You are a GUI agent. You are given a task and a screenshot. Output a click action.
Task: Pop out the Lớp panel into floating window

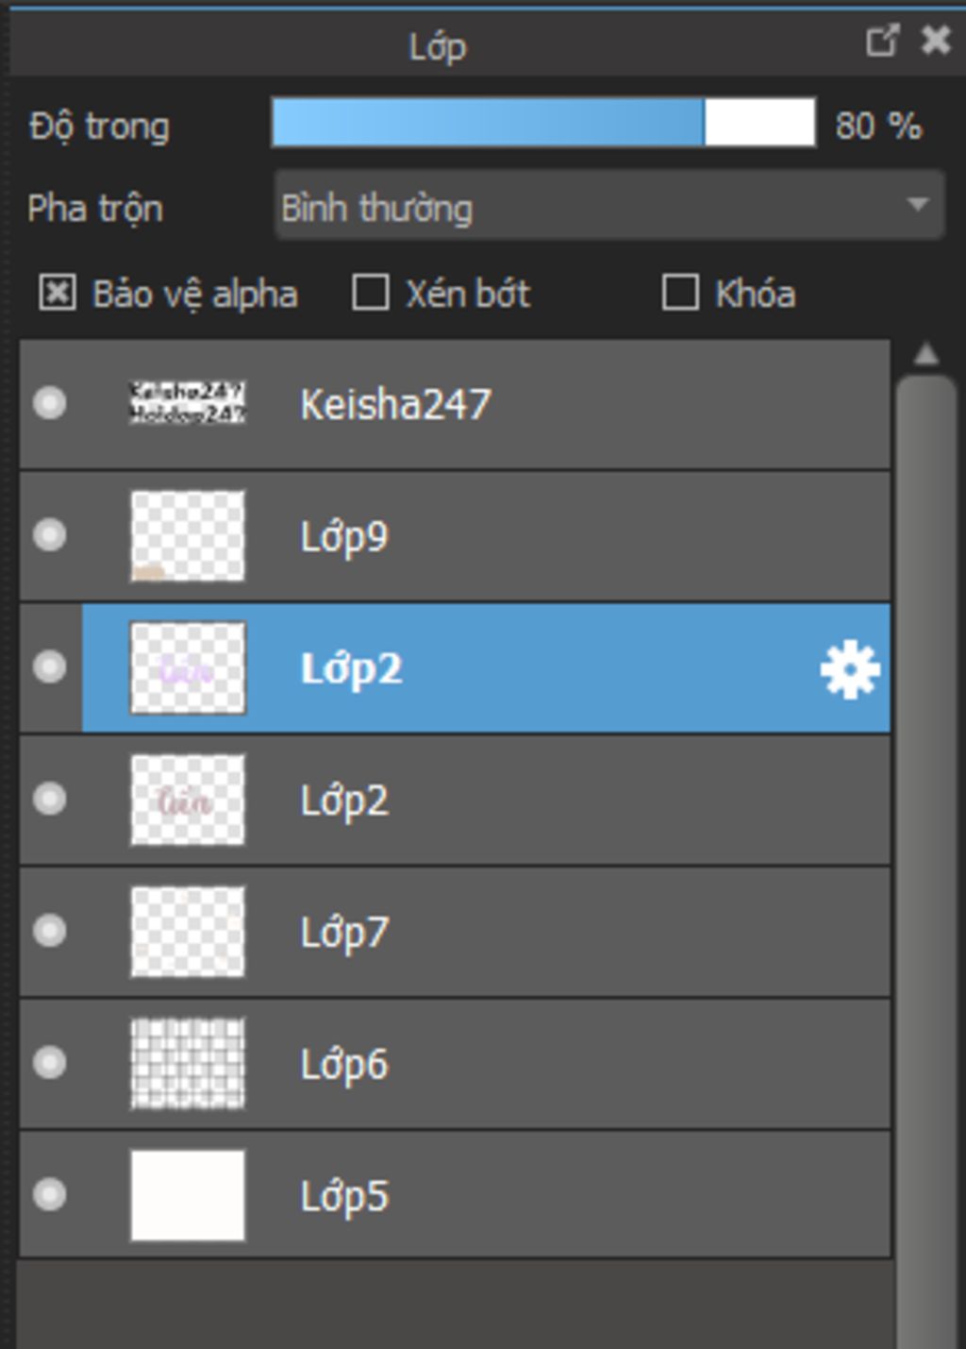[x=882, y=41]
